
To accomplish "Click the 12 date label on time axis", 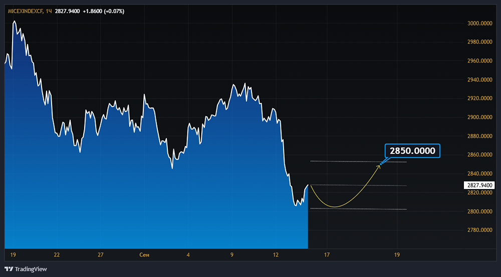I will 276,255.
